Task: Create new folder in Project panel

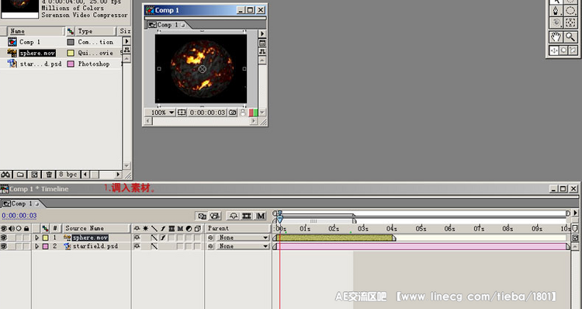Action: click(x=20, y=174)
